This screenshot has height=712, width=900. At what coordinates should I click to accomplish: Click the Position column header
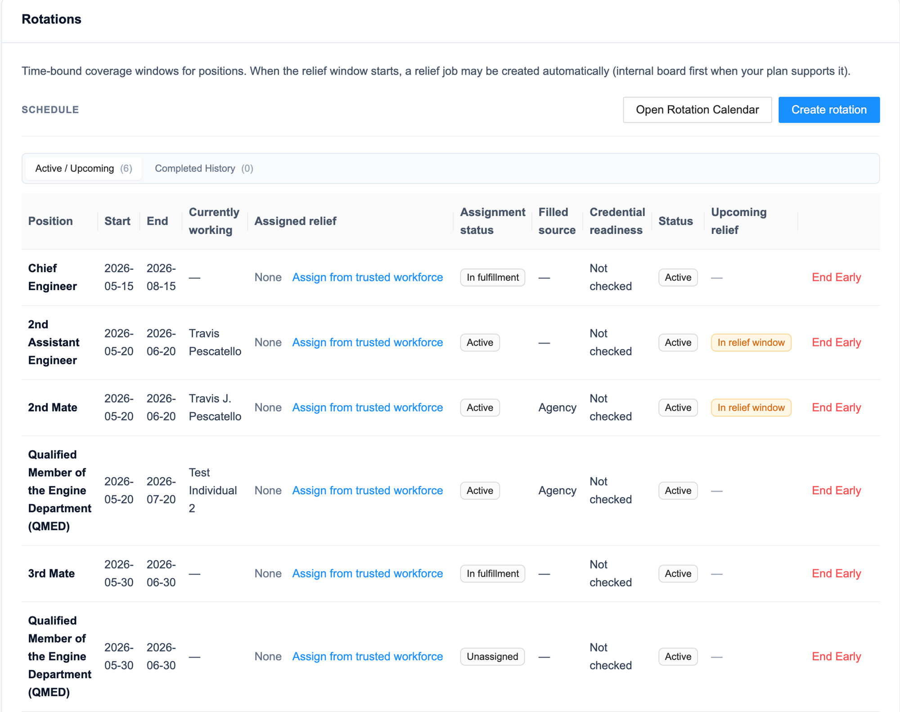point(50,221)
